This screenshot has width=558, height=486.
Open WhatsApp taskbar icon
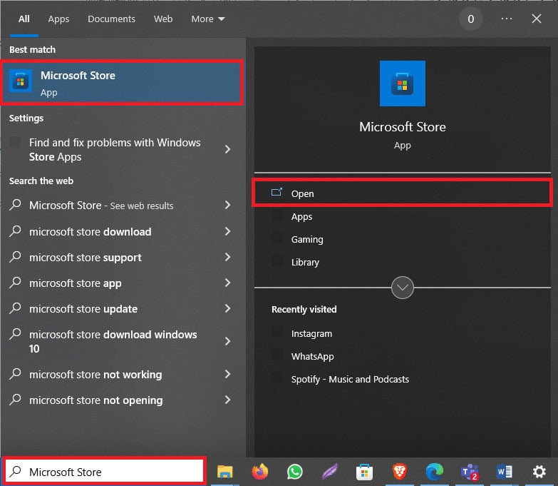(294, 472)
